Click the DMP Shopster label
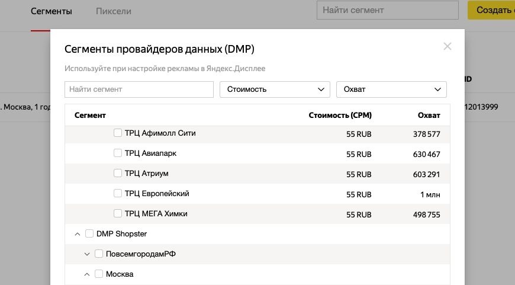515x285 pixels. [121, 233]
